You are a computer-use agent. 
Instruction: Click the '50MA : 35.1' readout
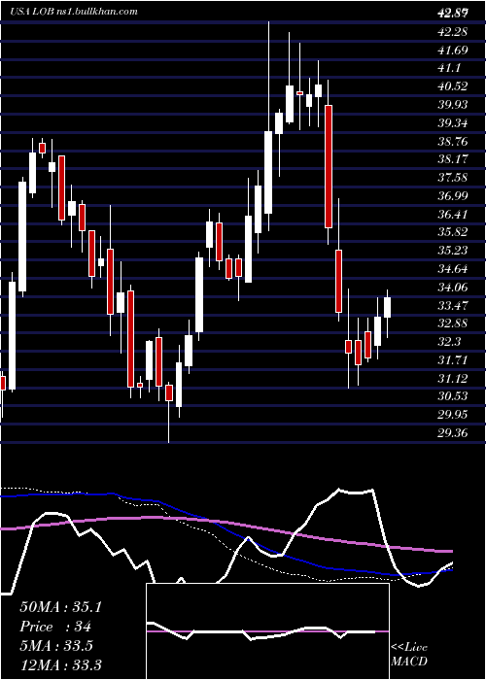pyautogui.click(x=60, y=607)
